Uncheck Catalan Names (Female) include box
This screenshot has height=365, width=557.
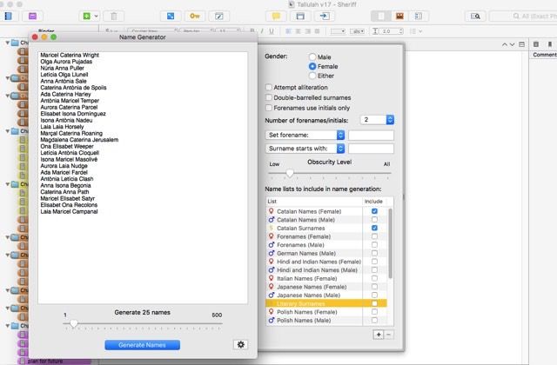tap(374, 211)
